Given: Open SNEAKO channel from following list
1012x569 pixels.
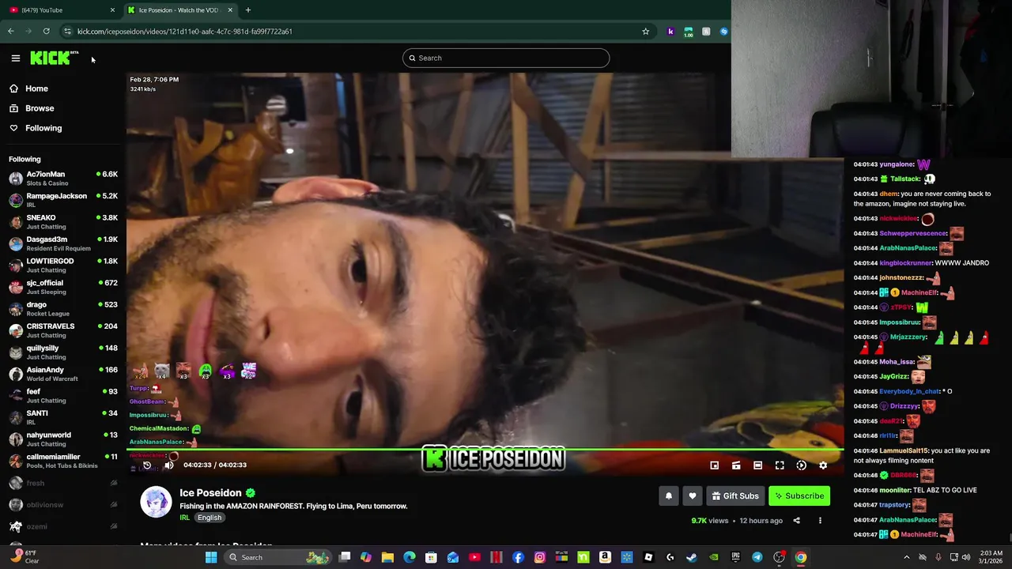Looking at the screenshot, I should coord(63,222).
